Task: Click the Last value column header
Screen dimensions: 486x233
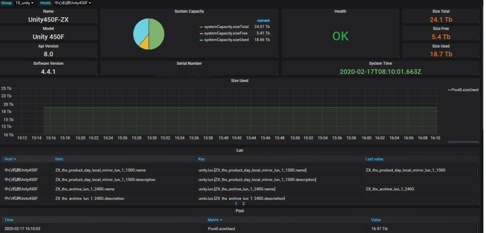Action: tap(374, 159)
